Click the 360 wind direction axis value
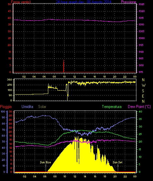The image size is (153, 181). pos(9,80)
